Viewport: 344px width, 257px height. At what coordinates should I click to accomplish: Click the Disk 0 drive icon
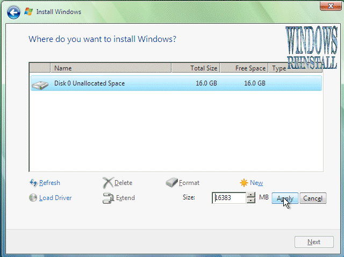click(40, 83)
